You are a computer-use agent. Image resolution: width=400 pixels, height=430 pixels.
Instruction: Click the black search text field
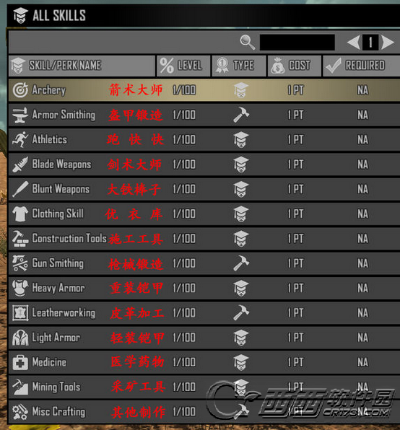[297, 43]
